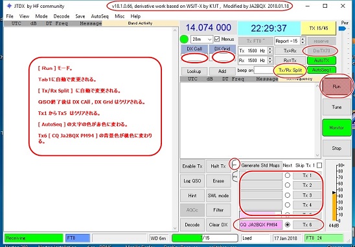This screenshot has width=355, height=247.
Task: Click the Enable Tx button
Action: 192,166
